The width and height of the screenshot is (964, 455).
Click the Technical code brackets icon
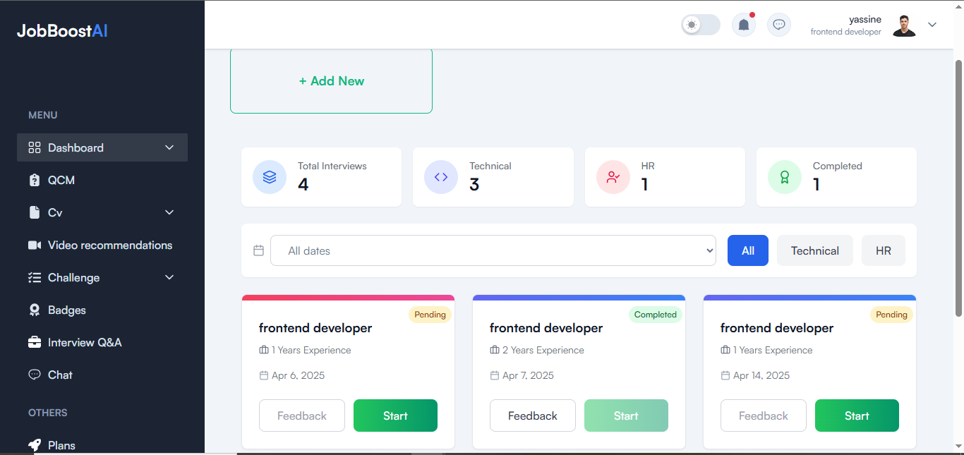click(x=441, y=177)
